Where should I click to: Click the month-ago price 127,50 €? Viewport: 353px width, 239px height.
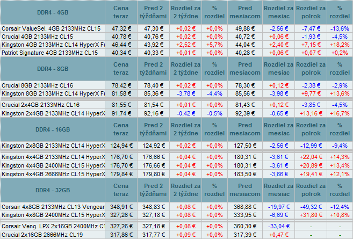click(245, 146)
